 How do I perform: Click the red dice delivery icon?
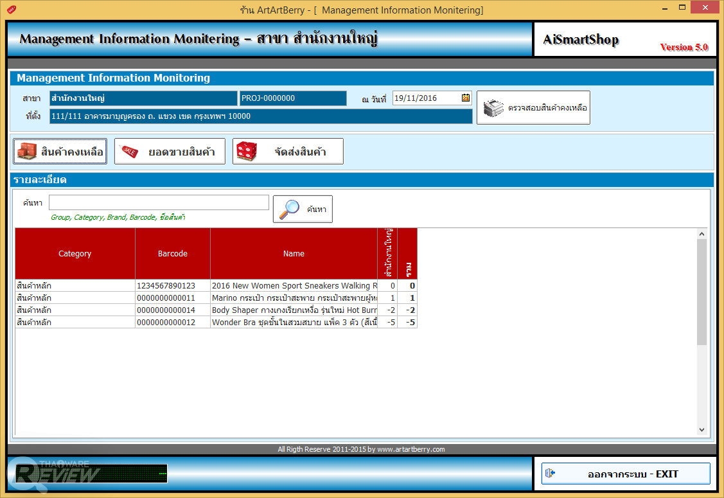tap(247, 151)
